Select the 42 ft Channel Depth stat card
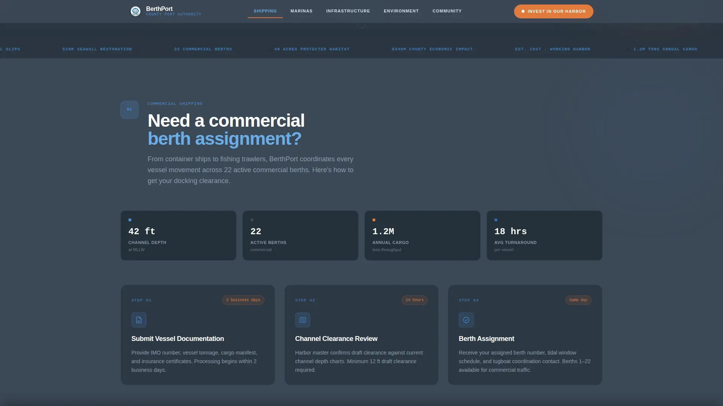This screenshot has width=723, height=406. [x=178, y=235]
